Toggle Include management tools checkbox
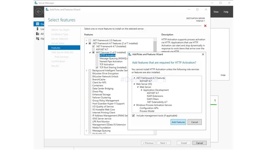Screen dimensions: 267x150 pos(133,115)
